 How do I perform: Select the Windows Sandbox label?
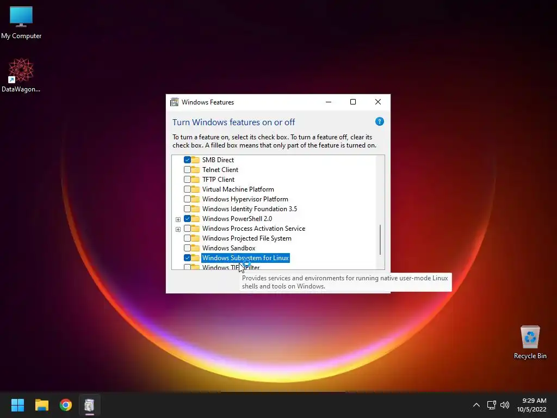point(229,248)
